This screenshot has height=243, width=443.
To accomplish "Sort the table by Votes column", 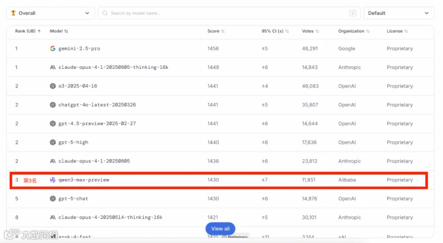I will [310, 31].
